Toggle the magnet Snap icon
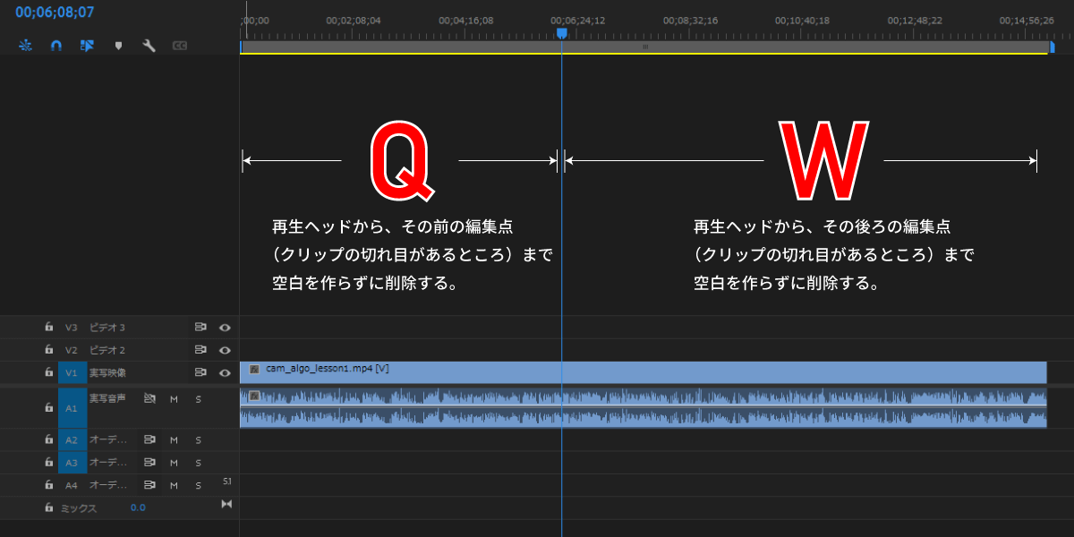The height and width of the screenshot is (537, 1074). click(55, 45)
